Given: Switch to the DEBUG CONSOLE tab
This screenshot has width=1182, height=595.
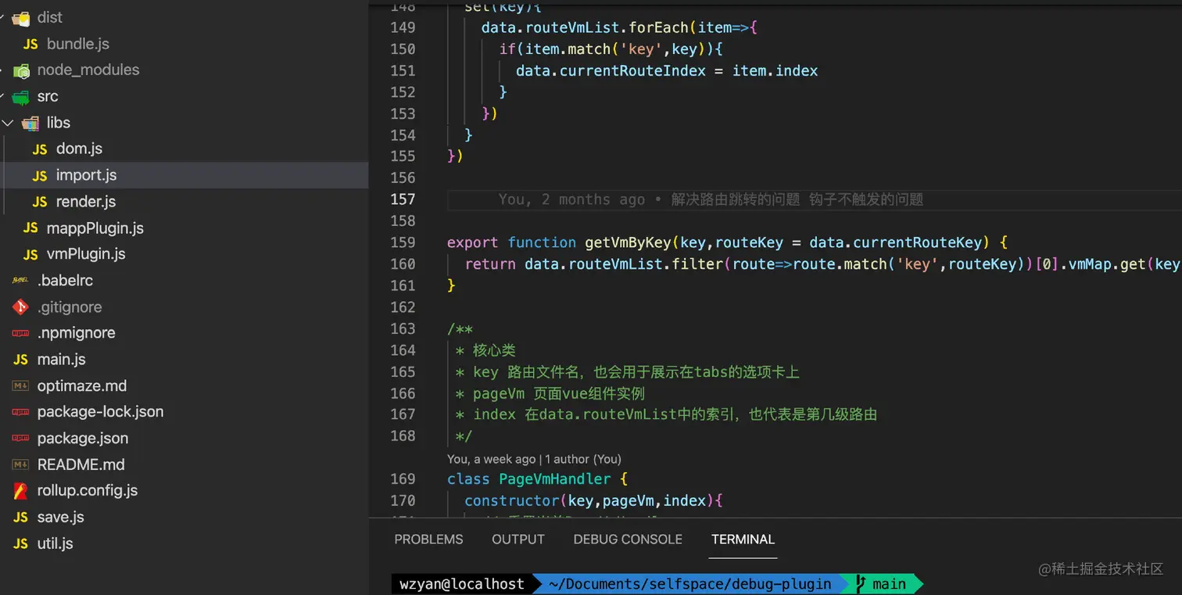Looking at the screenshot, I should click(x=628, y=539).
